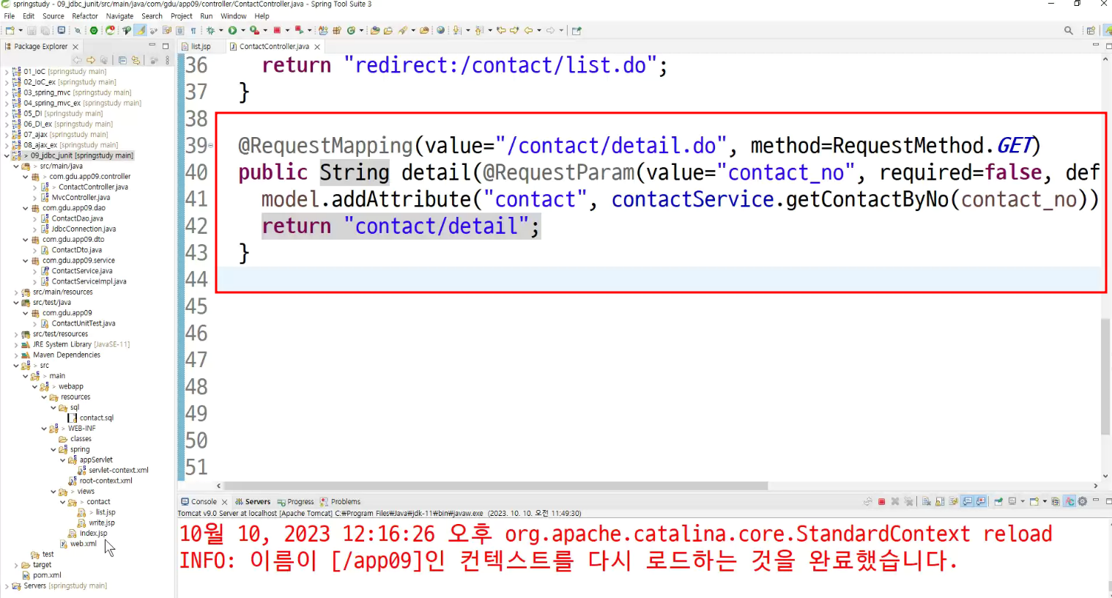Viewport: 1112px width, 598px height.
Task: Click the Save icon in toolbar
Action: (x=32, y=30)
